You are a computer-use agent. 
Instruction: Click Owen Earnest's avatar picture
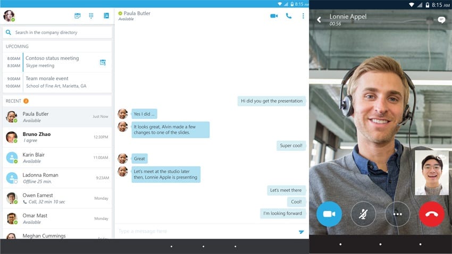click(12, 198)
